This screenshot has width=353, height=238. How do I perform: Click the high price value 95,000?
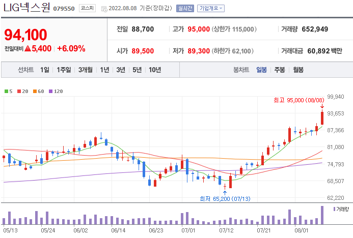click(x=199, y=29)
